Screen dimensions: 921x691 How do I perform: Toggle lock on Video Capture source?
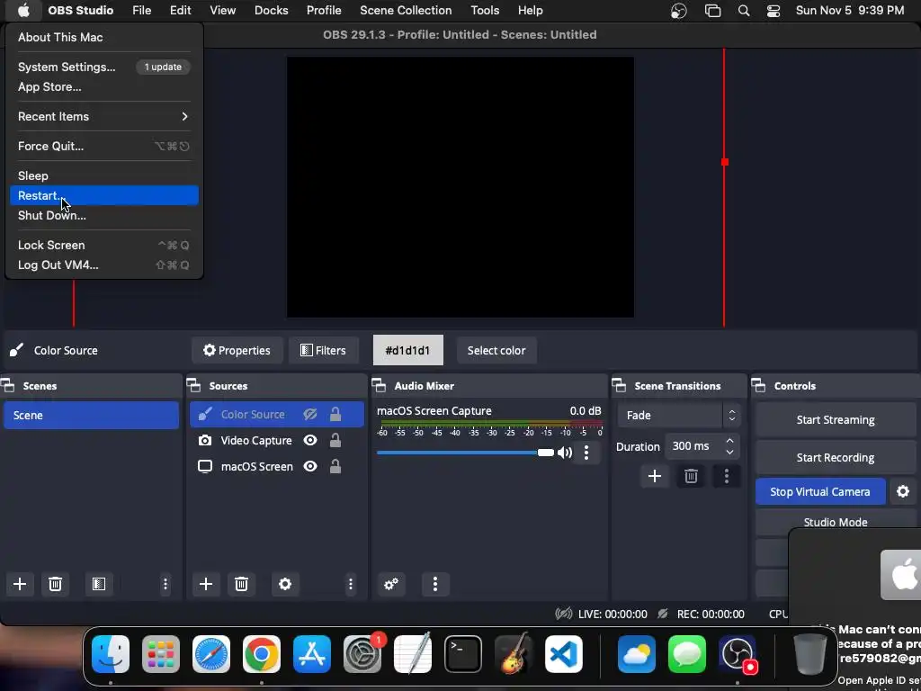coord(335,440)
